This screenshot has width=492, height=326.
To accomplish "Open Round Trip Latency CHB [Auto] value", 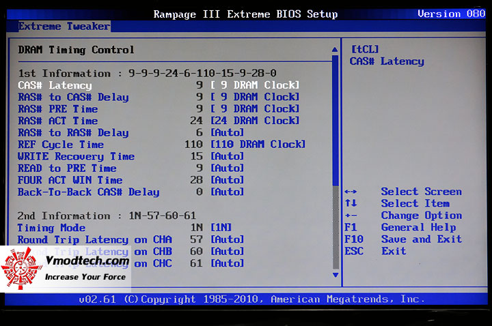I will [x=227, y=252].
